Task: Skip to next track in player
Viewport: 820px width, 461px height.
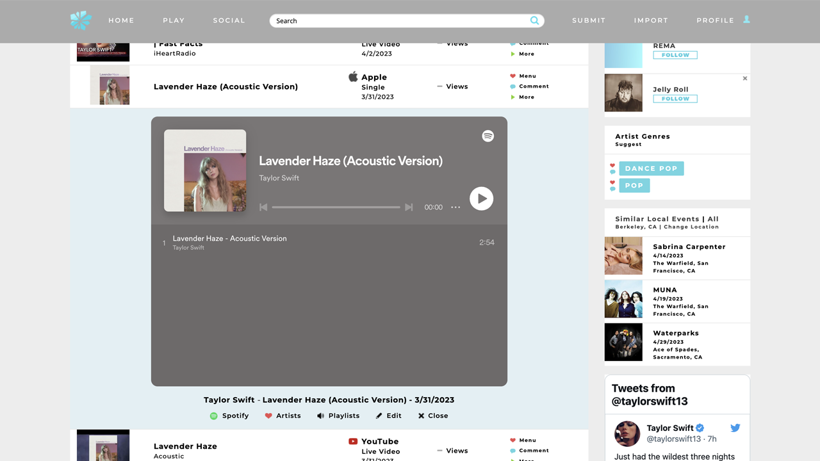Action: [x=409, y=207]
